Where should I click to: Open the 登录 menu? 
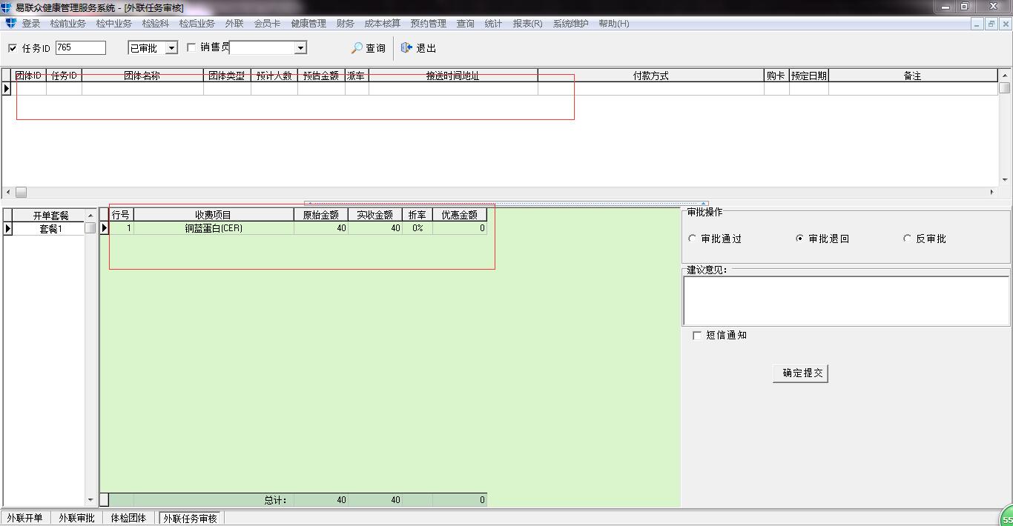point(31,24)
